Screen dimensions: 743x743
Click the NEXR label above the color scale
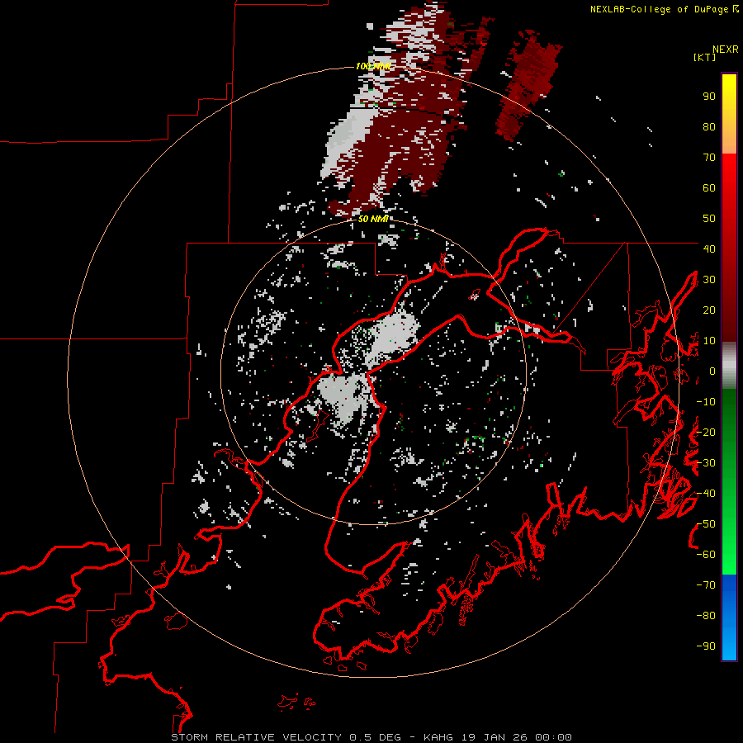point(726,50)
